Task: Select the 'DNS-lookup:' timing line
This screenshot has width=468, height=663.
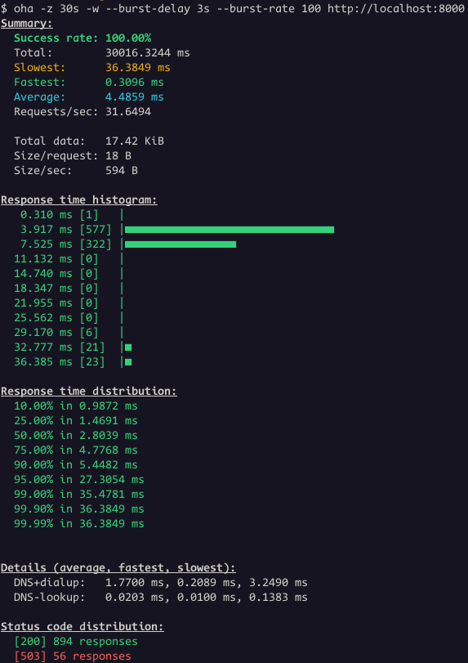Action: 161,598
